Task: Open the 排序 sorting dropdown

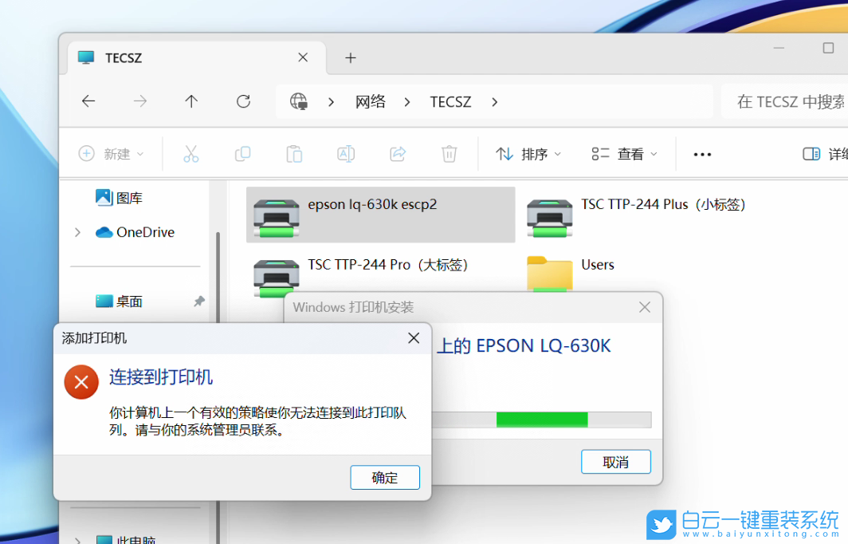Action: point(528,153)
